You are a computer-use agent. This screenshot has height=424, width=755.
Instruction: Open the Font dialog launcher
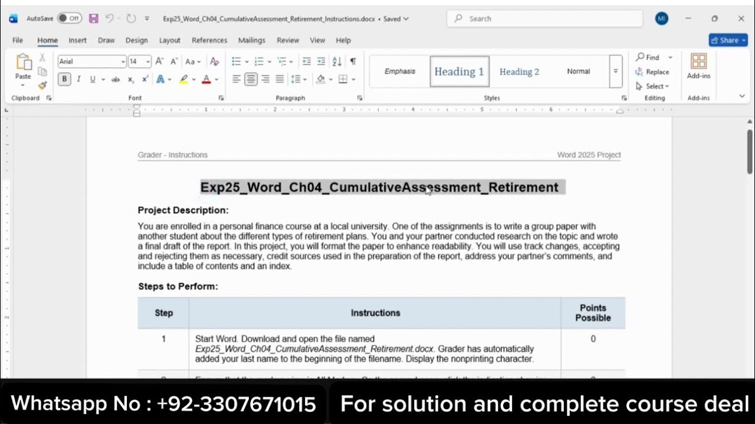tap(221, 98)
